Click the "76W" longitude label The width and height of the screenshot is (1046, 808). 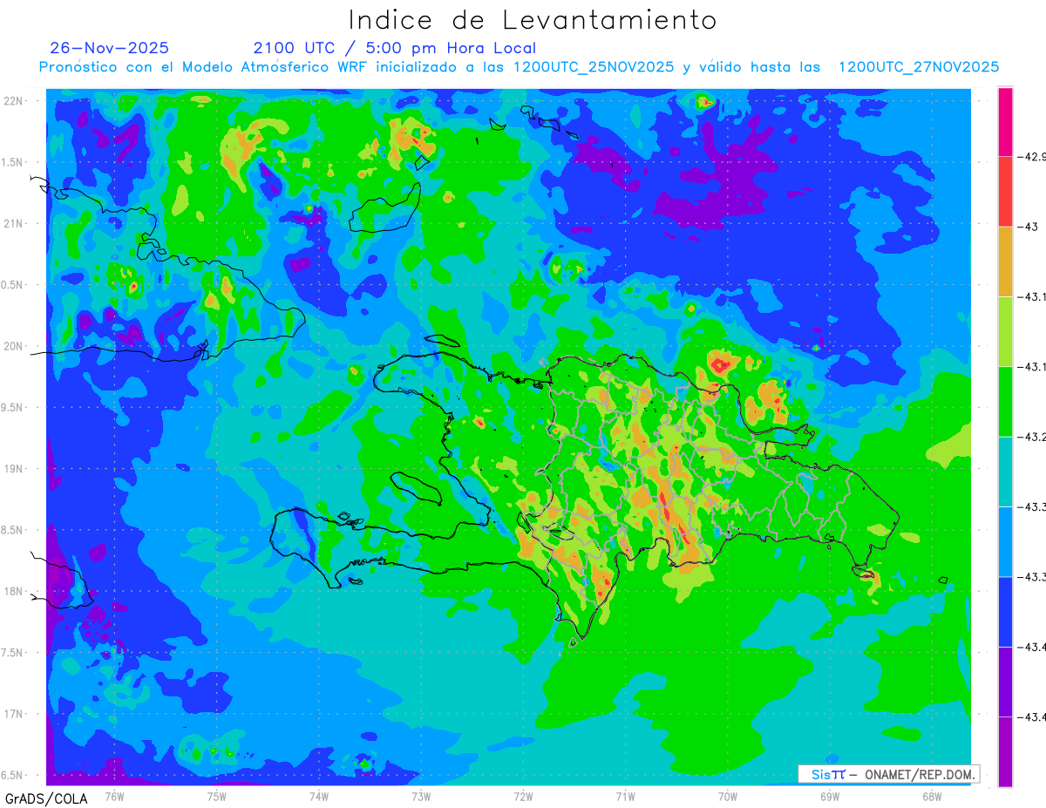pyautogui.click(x=114, y=796)
